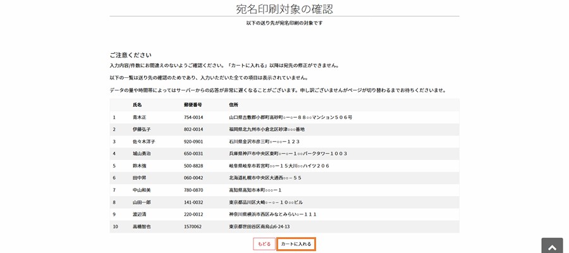Click the page title 宛名印刷対象の確認

tap(284, 9)
